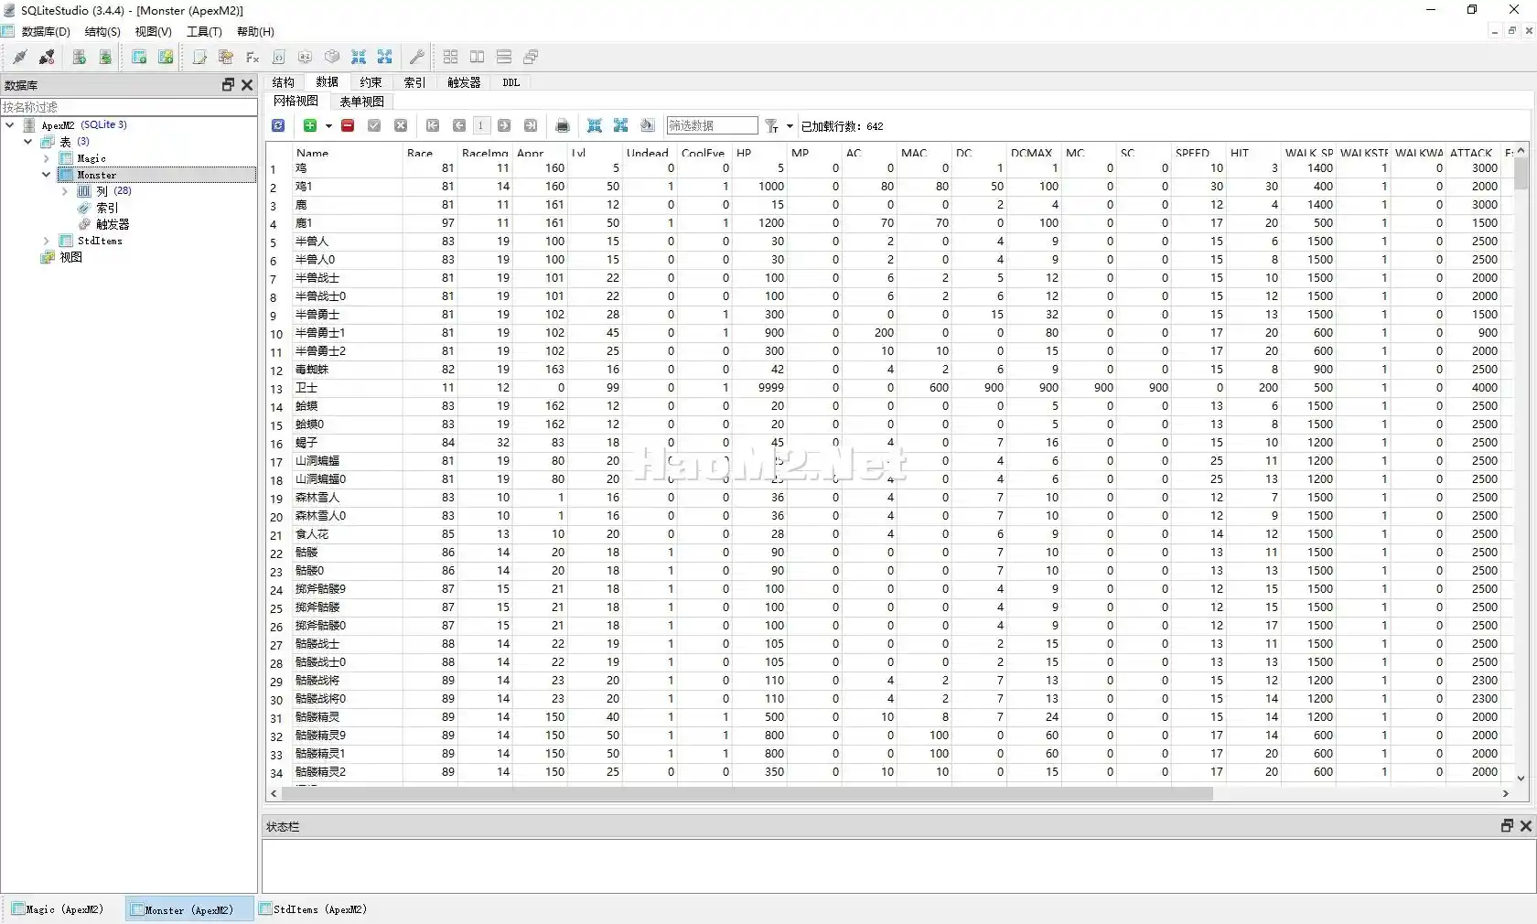1537x924 pixels.
Task: Delete selected row red minus icon
Action: [348, 125]
